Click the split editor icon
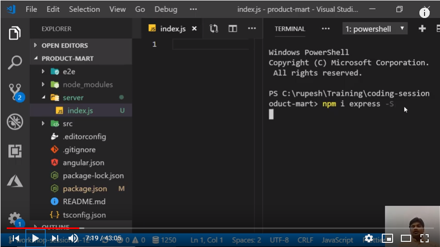The height and width of the screenshot is (247, 440). (233, 29)
